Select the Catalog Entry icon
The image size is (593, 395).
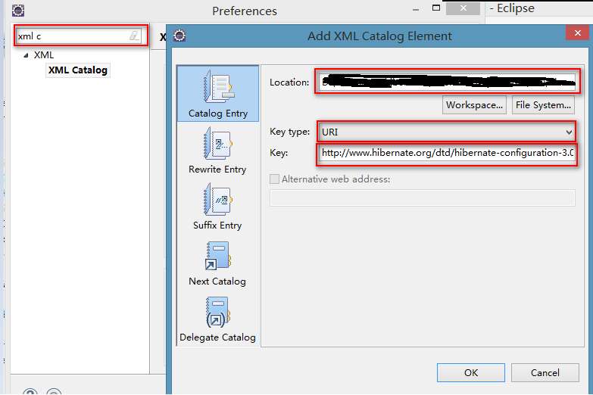218,87
